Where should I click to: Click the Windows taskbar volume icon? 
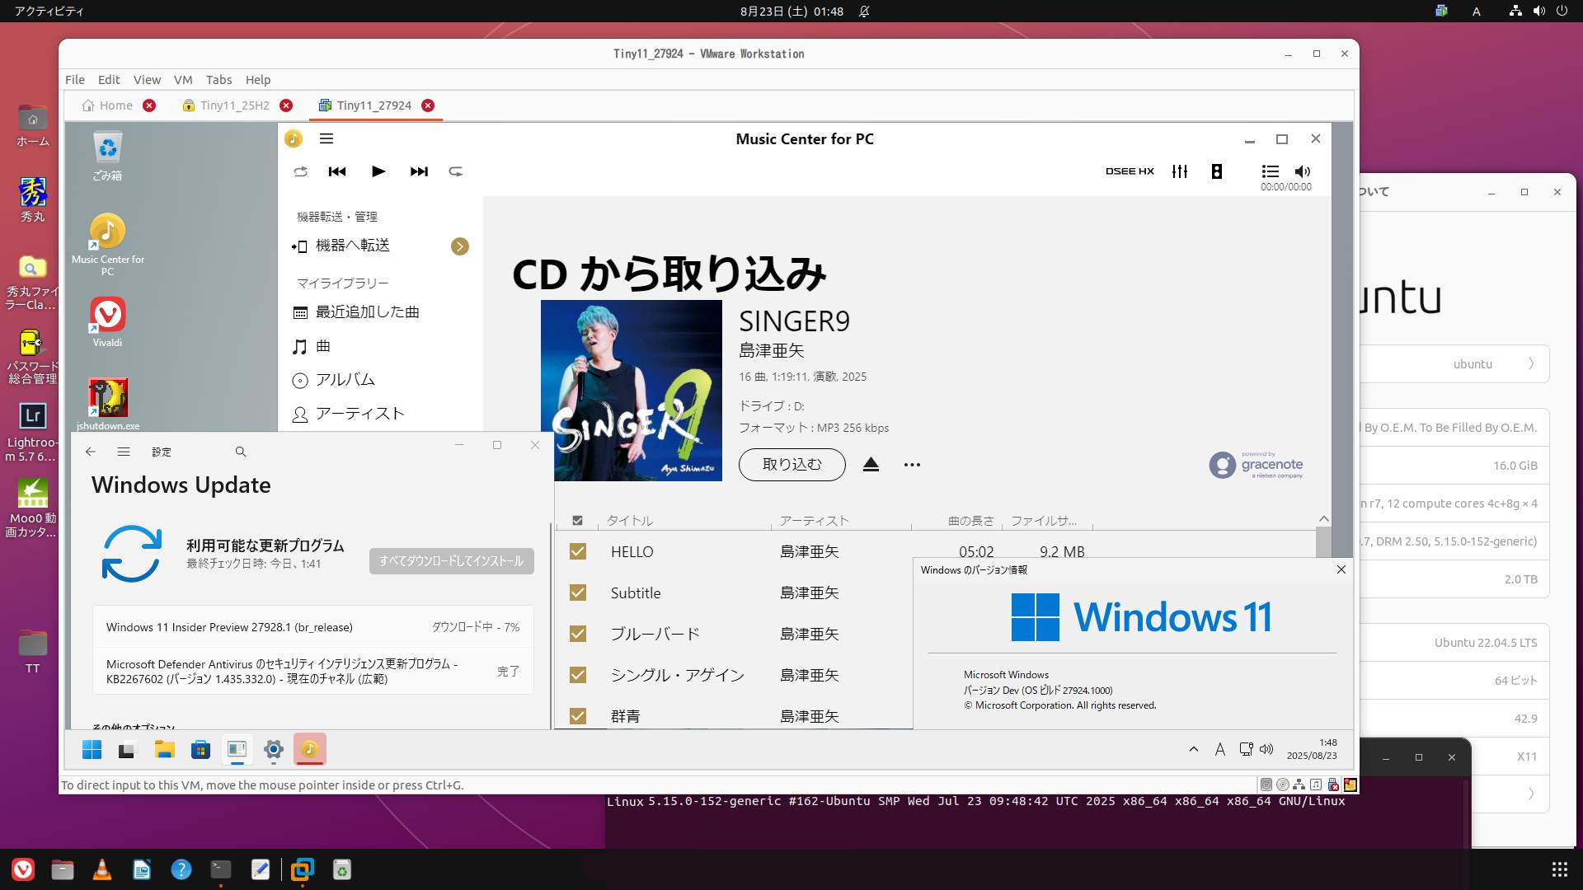[x=1266, y=749]
